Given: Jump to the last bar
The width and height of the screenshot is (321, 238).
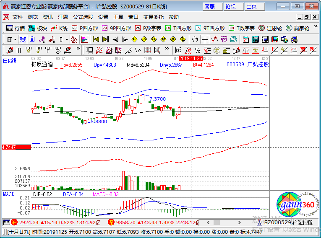Looking at the screenshot, I should coord(105,39).
